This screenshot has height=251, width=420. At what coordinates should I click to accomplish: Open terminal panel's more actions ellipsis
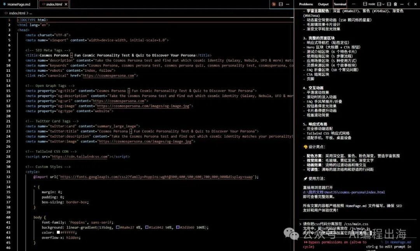[402, 4]
